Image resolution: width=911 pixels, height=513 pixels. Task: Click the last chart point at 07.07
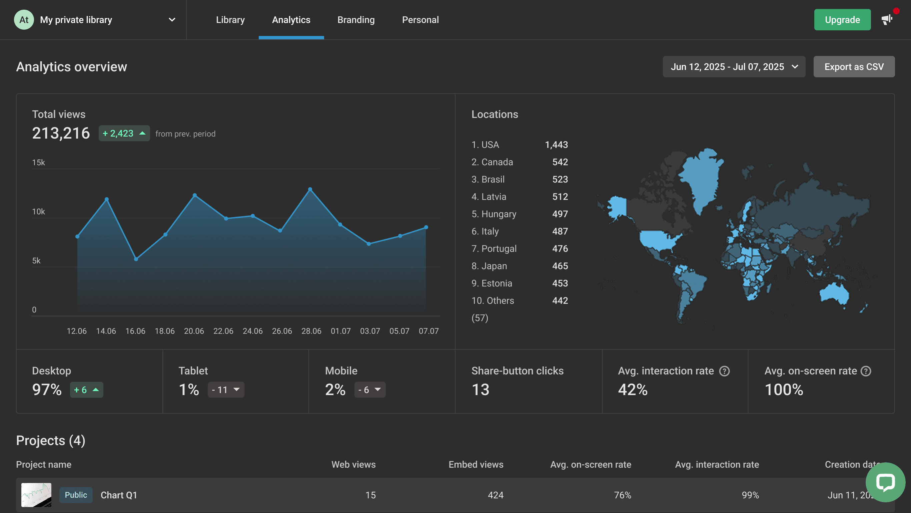[426, 227]
